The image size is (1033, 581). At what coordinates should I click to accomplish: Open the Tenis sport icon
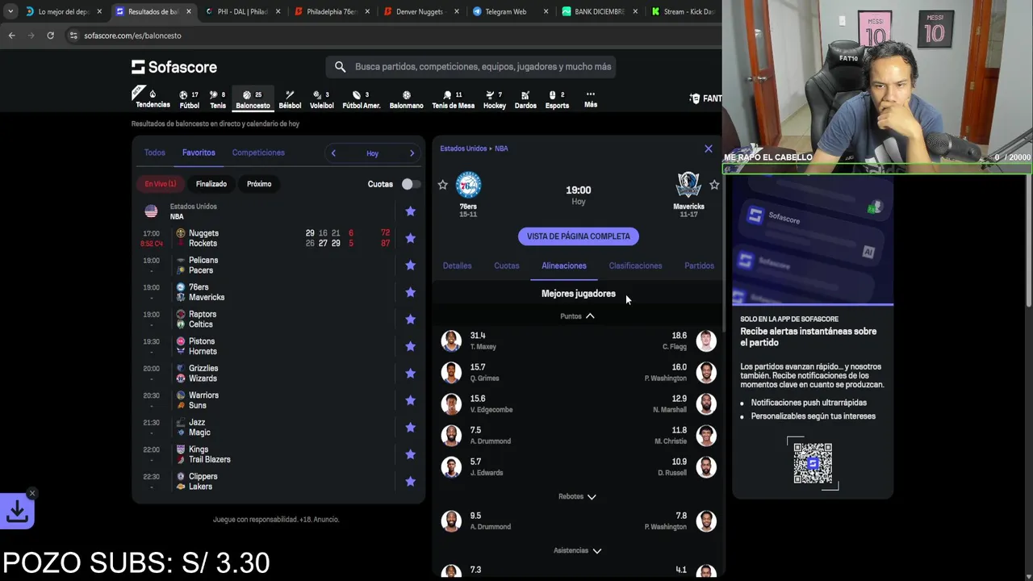coord(218,99)
